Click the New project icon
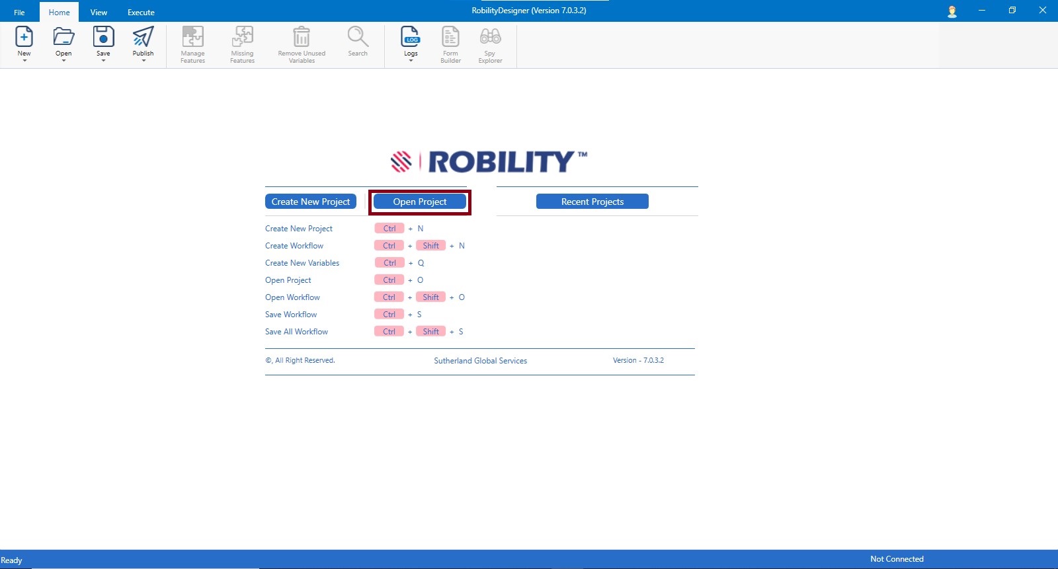The image size is (1058, 569). [x=24, y=36]
